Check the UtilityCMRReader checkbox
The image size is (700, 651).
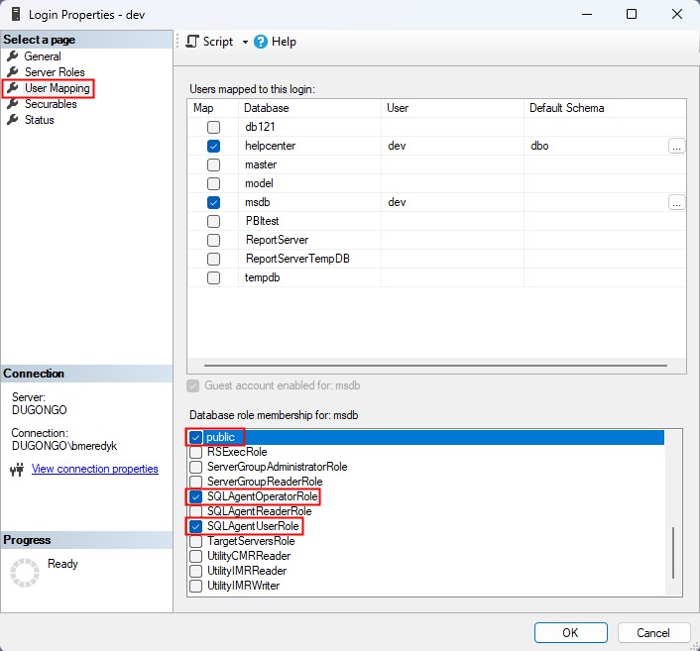(195, 556)
